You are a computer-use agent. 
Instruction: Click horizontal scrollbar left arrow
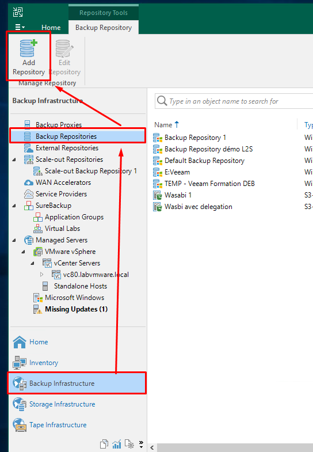pyautogui.click(x=152, y=447)
